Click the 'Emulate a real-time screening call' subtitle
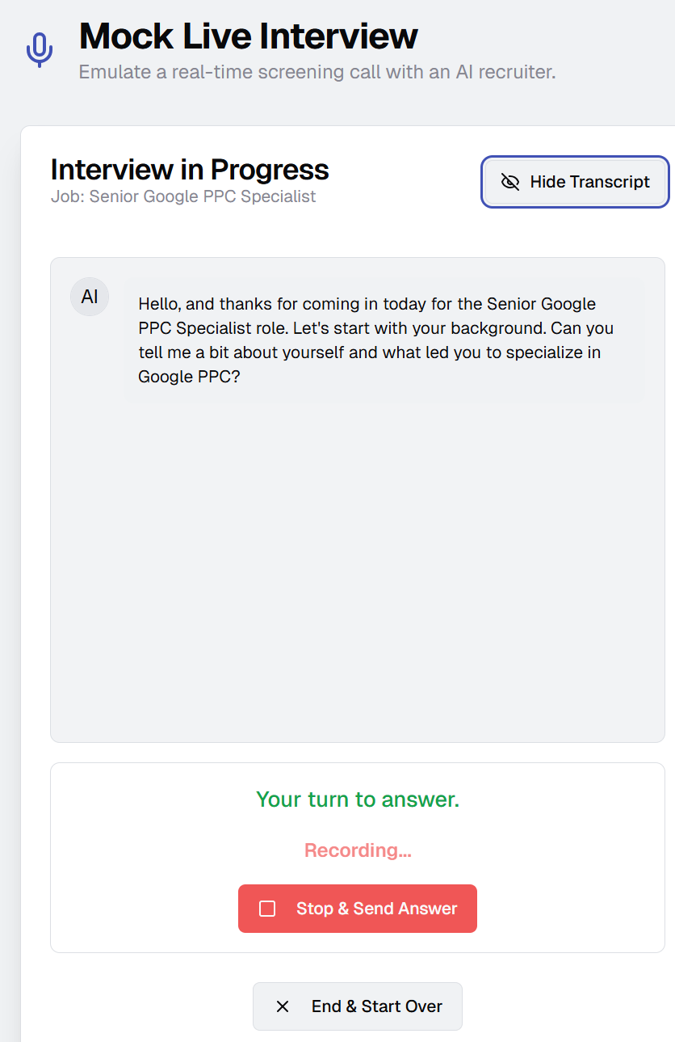The width and height of the screenshot is (675, 1042). 317,72
